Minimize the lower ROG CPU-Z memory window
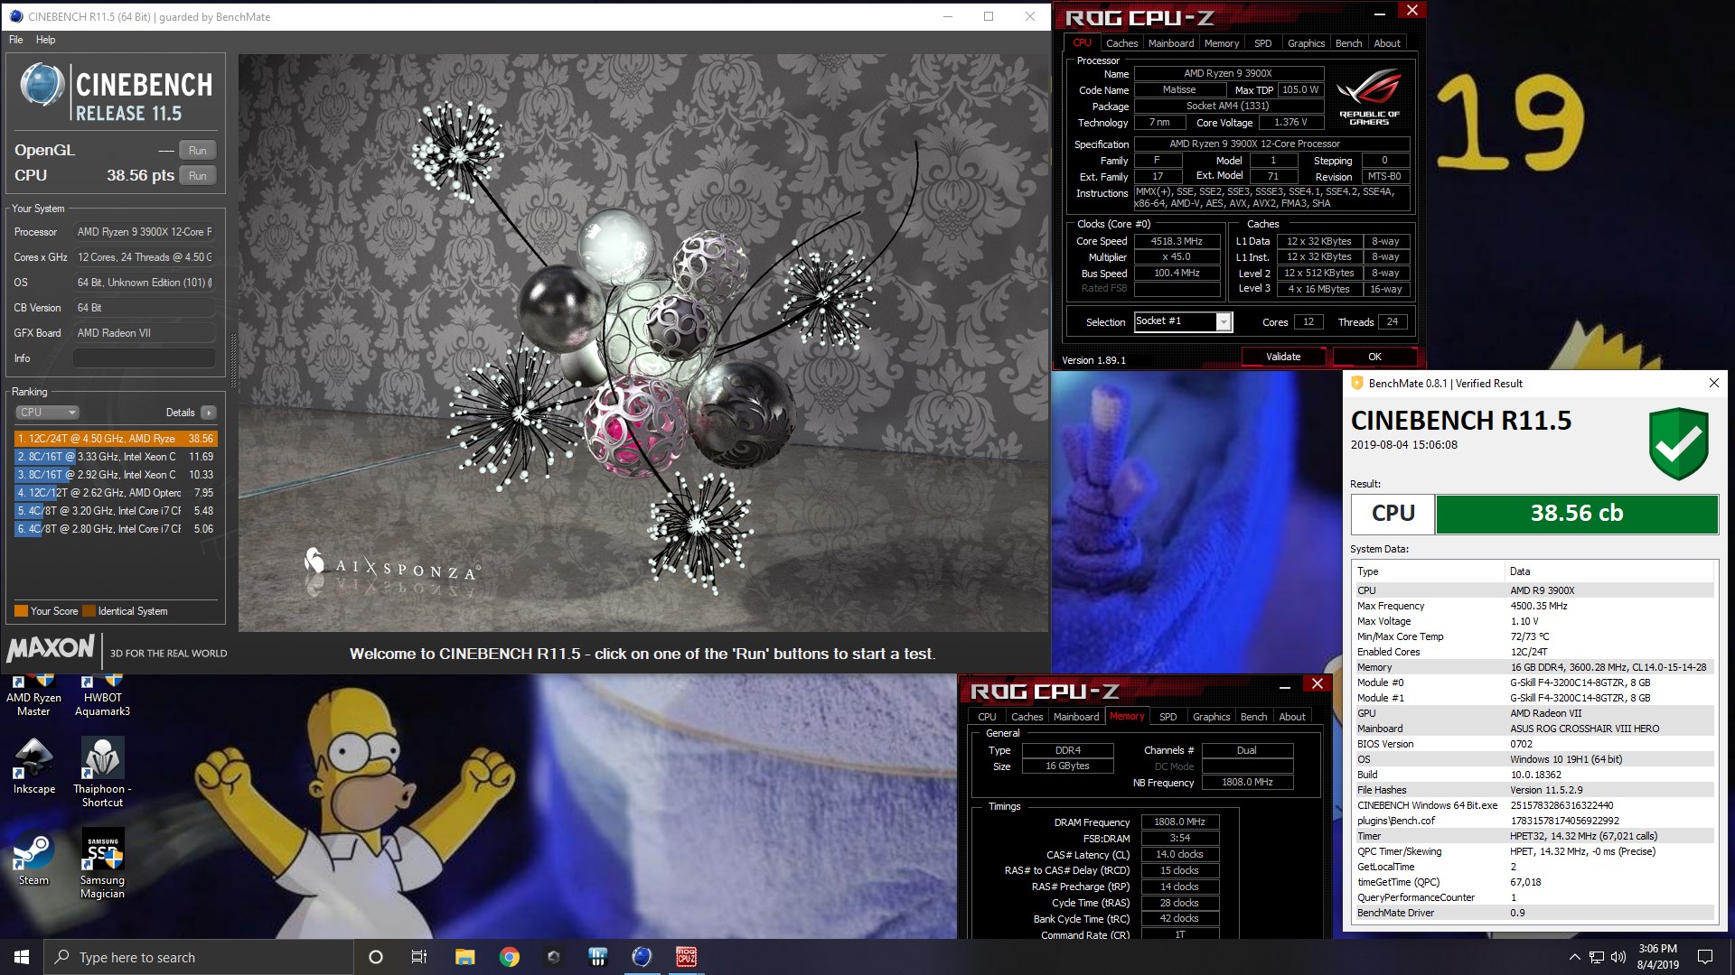 coord(1284,687)
